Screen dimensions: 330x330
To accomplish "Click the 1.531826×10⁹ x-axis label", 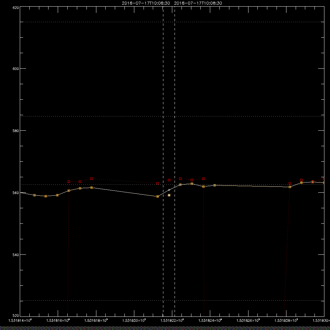I will [x=248, y=320].
